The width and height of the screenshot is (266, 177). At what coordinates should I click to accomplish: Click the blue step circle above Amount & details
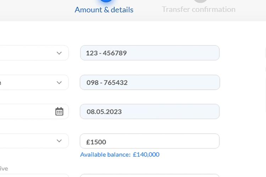[x=106, y=1]
